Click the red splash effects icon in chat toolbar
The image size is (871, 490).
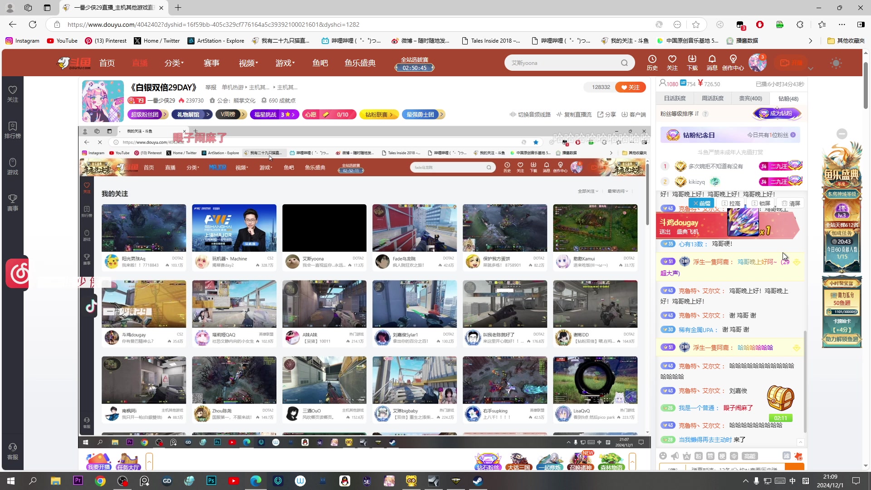point(798,456)
